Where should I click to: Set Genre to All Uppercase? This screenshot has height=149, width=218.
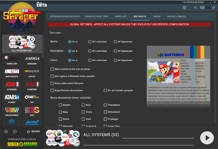tap(115, 60)
